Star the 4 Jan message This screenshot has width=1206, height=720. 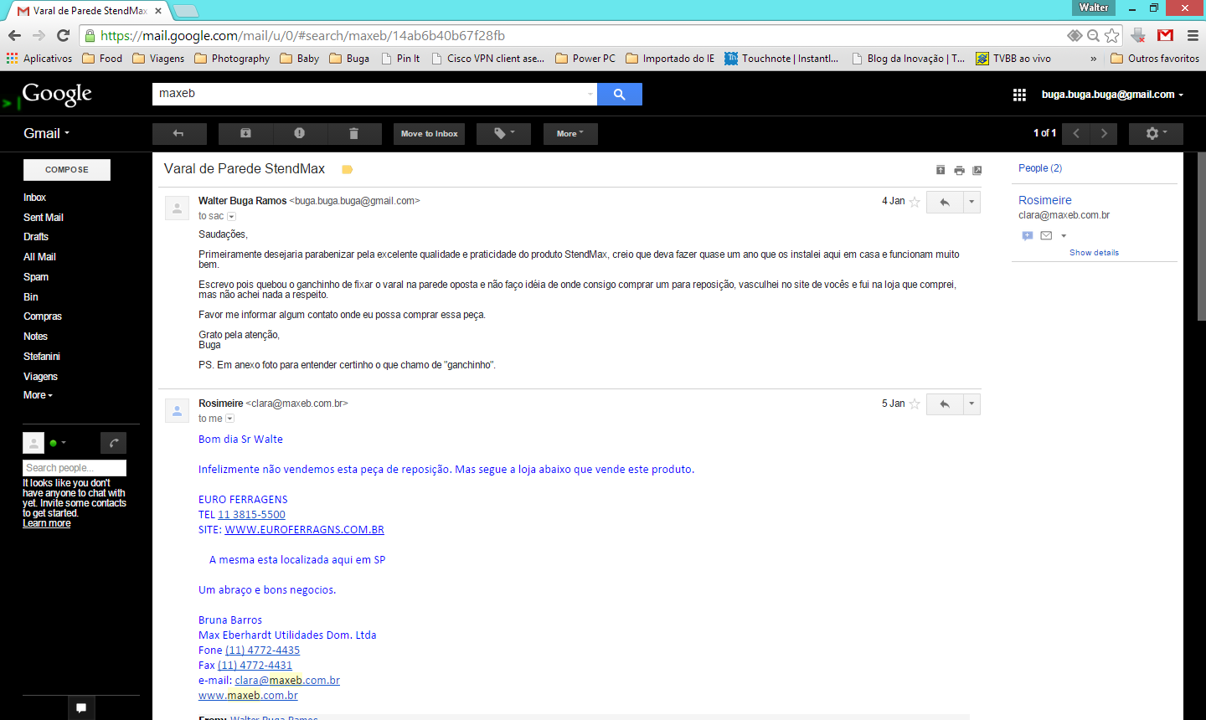coord(915,202)
